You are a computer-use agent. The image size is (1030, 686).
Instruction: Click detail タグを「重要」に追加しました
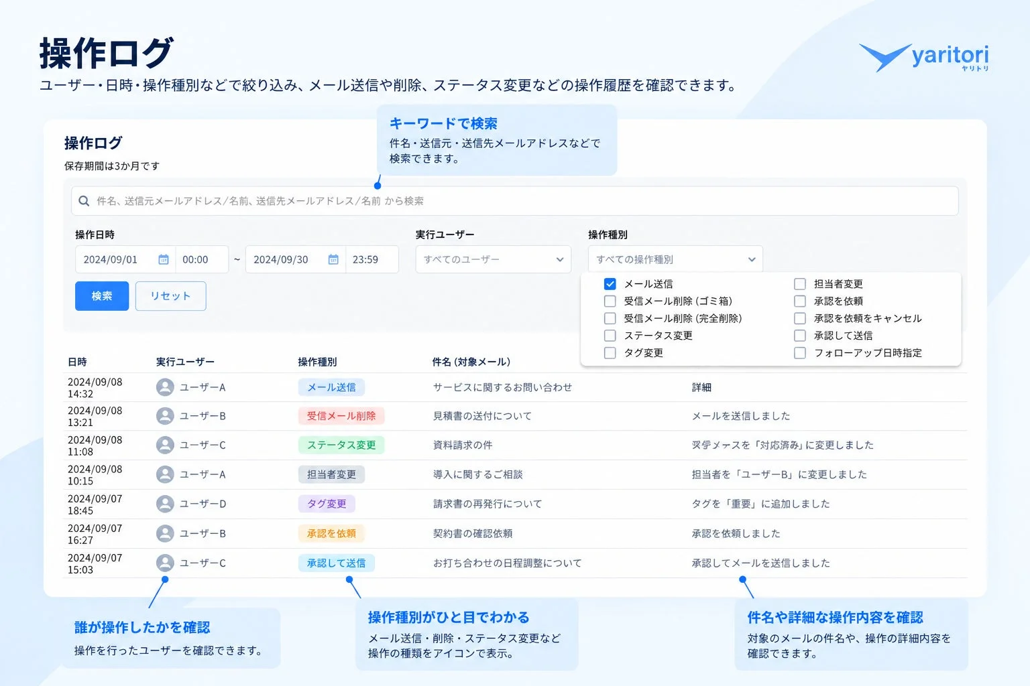pyautogui.click(x=760, y=504)
